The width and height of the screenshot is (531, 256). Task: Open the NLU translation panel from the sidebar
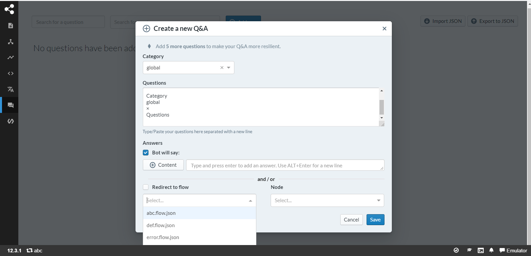10,89
